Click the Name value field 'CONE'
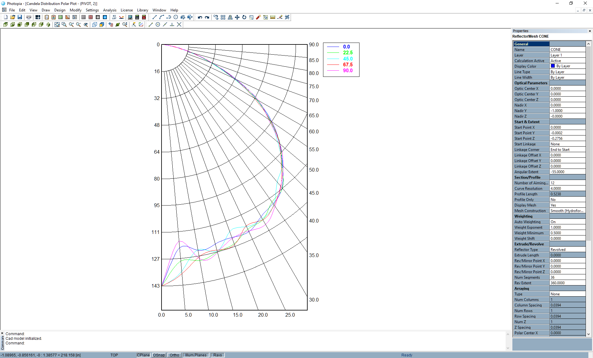The height and width of the screenshot is (358, 593). click(x=567, y=50)
